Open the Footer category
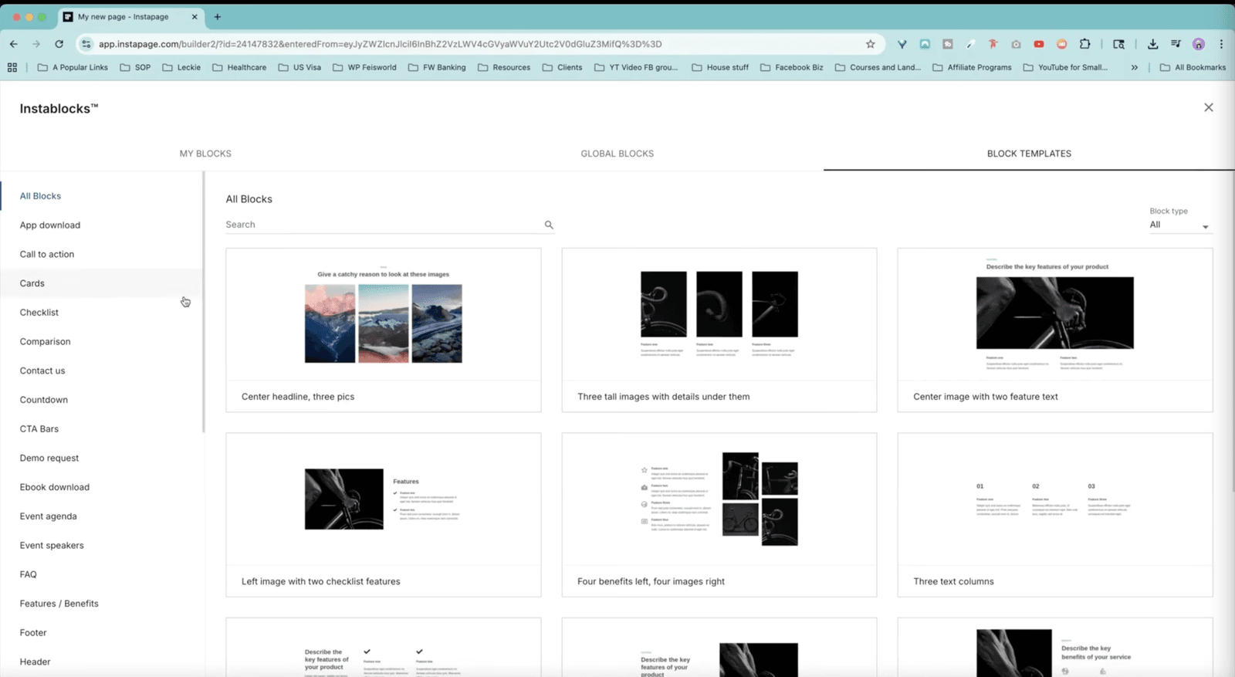 pyautogui.click(x=101, y=632)
